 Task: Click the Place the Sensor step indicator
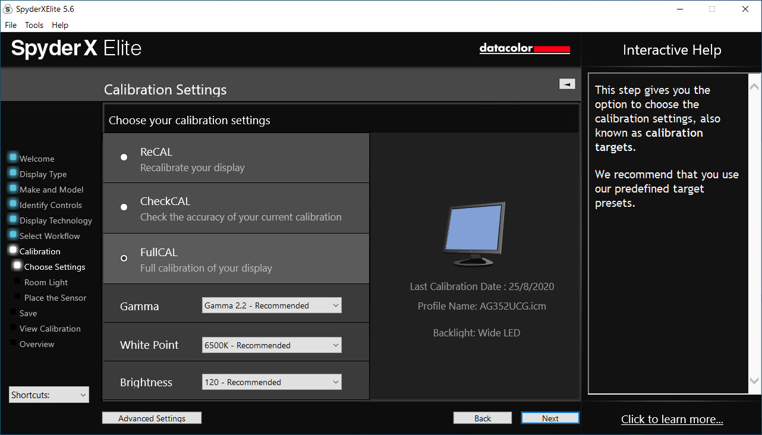[x=17, y=297]
